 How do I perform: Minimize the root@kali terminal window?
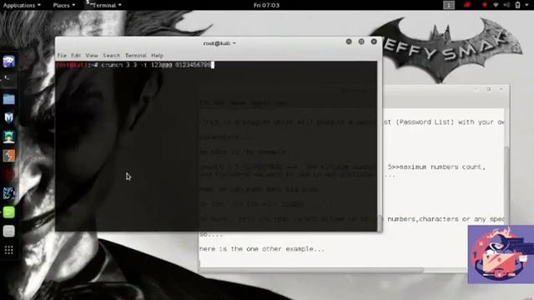coord(349,42)
